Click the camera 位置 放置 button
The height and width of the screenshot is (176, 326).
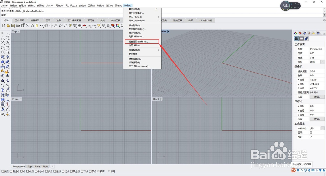tap(317, 97)
